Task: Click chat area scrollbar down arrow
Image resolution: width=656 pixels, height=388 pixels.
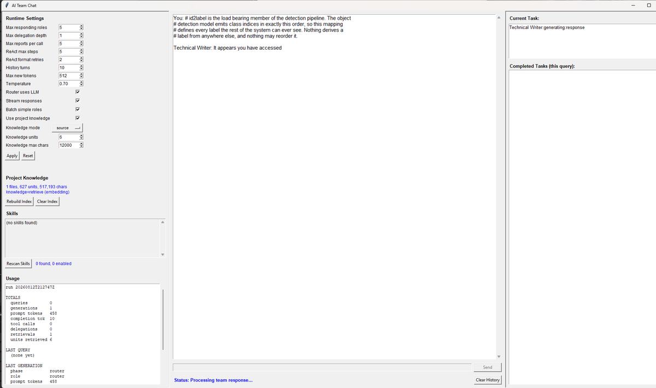Action: tap(498, 357)
